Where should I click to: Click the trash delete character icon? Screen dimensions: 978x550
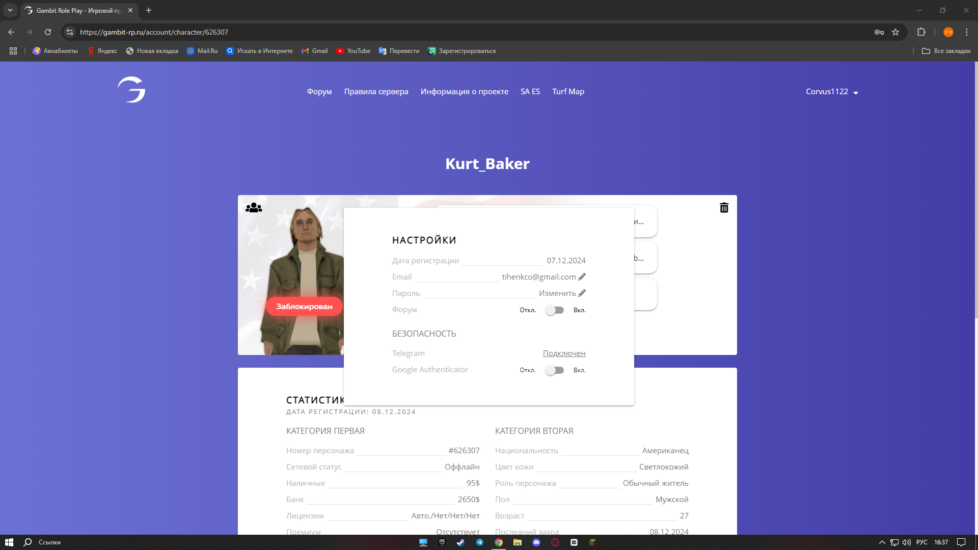tap(724, 208)
